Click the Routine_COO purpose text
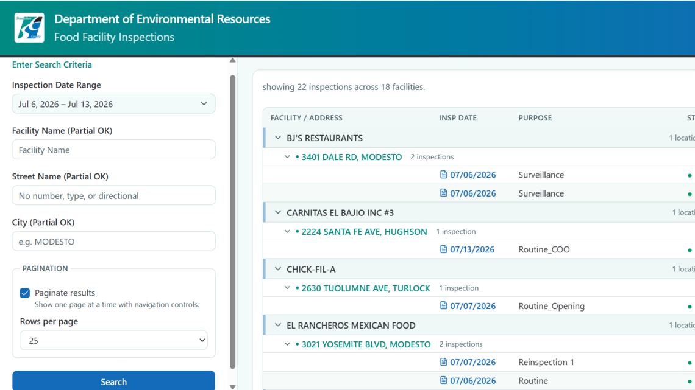 [x=544, y=249]
